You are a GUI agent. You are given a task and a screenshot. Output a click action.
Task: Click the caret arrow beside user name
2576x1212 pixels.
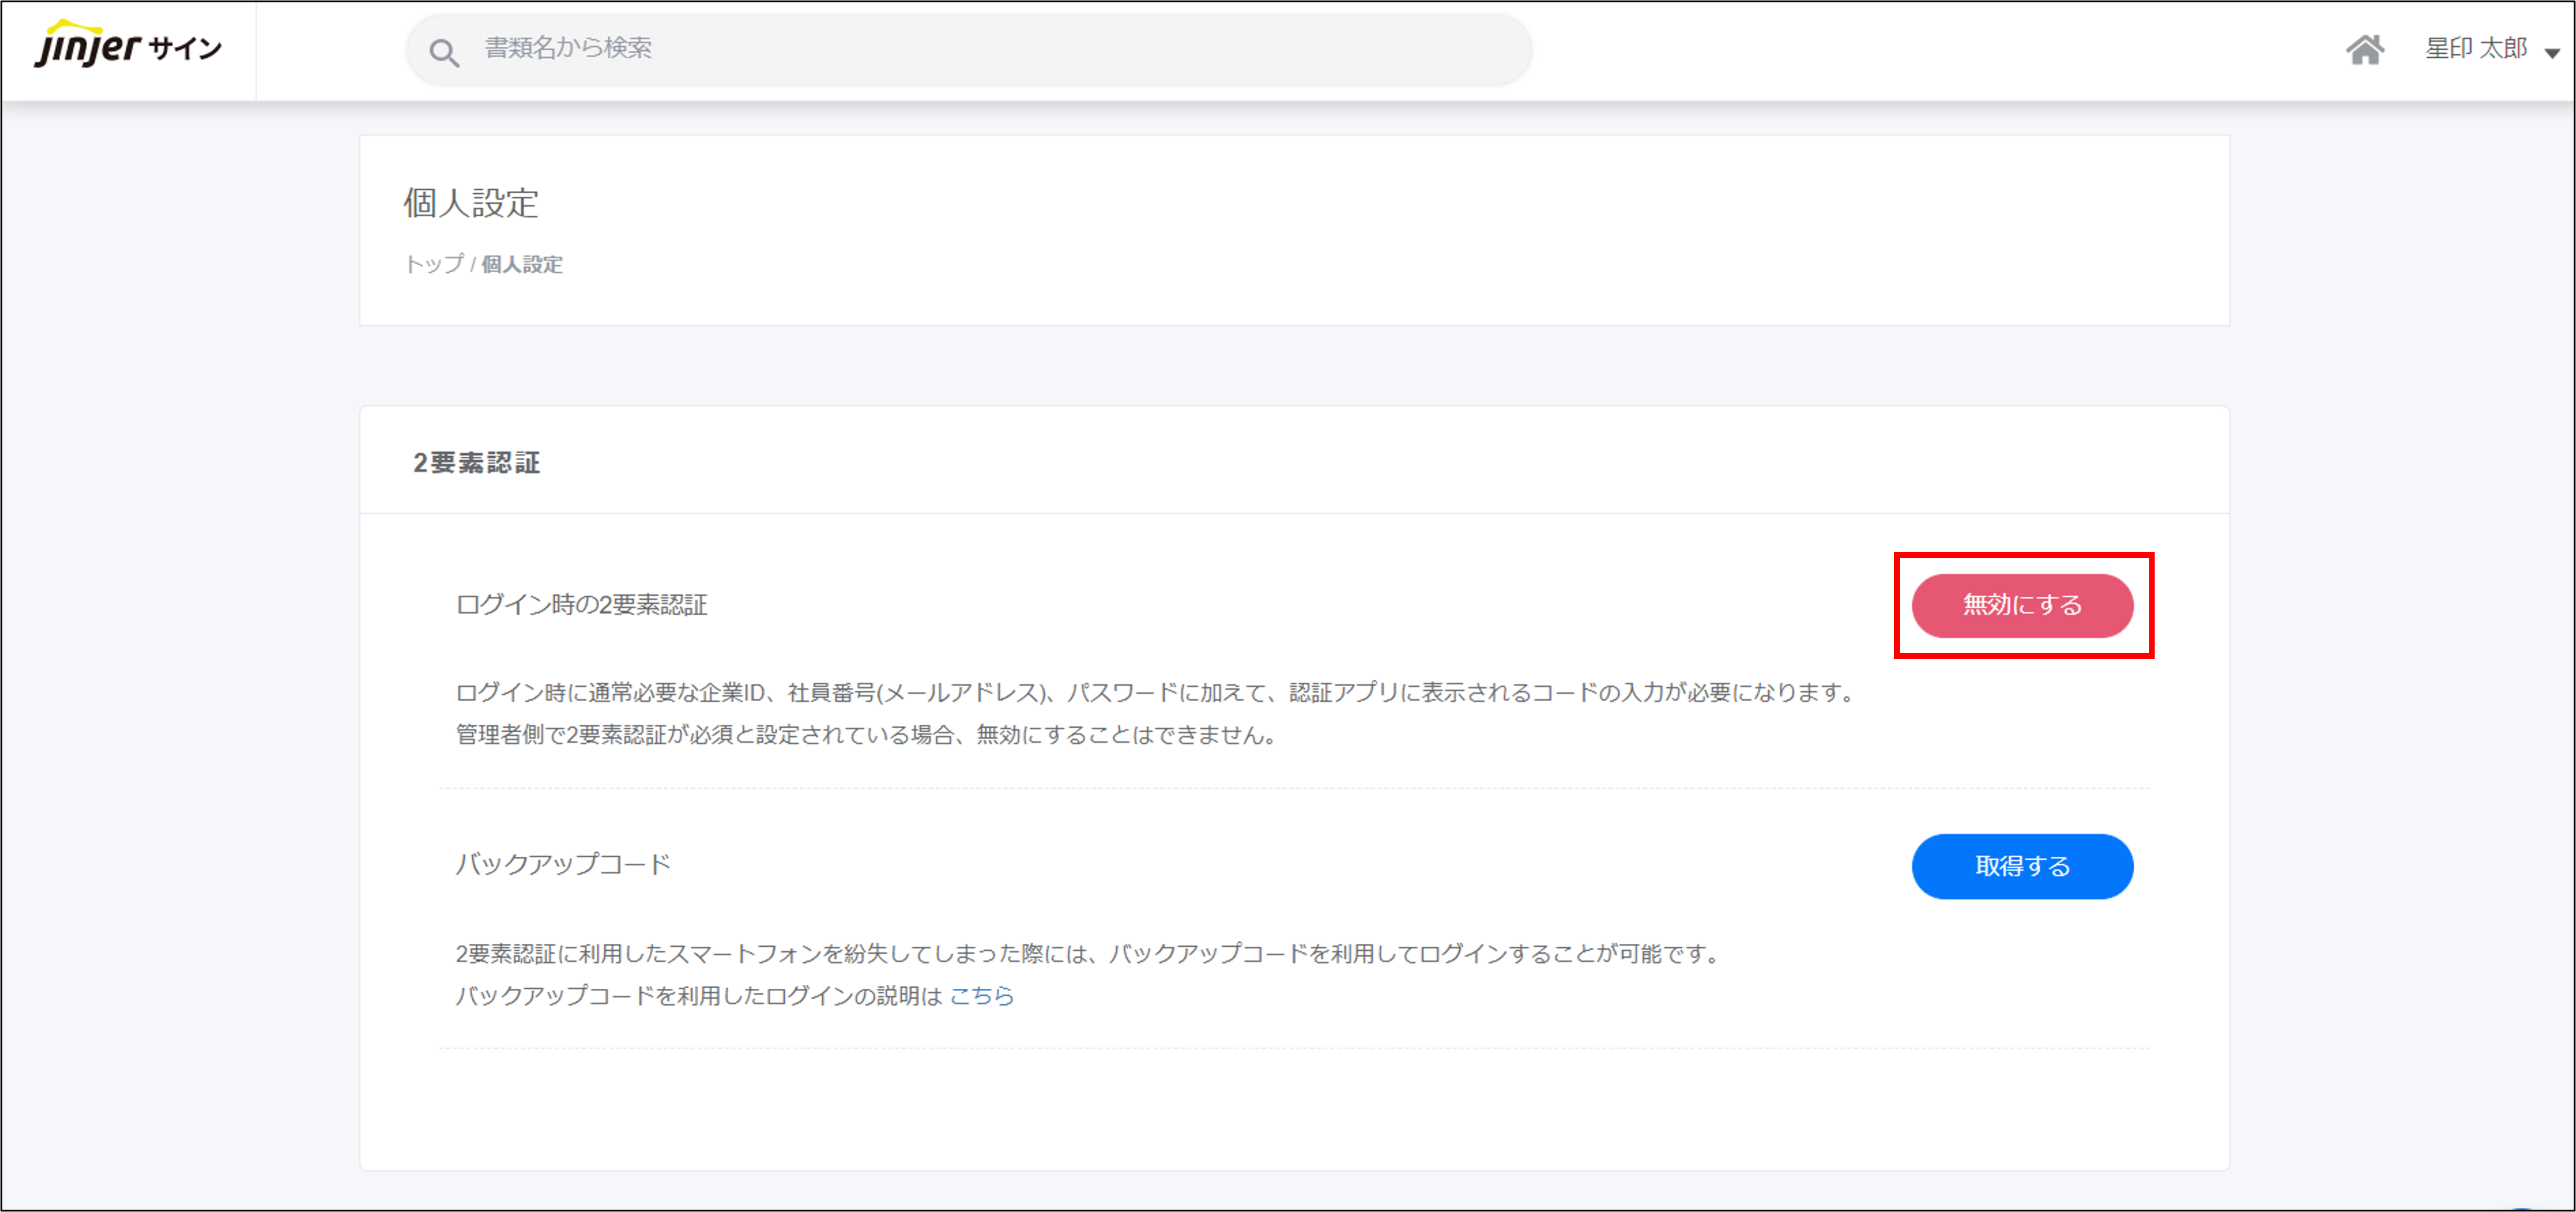2552,53
